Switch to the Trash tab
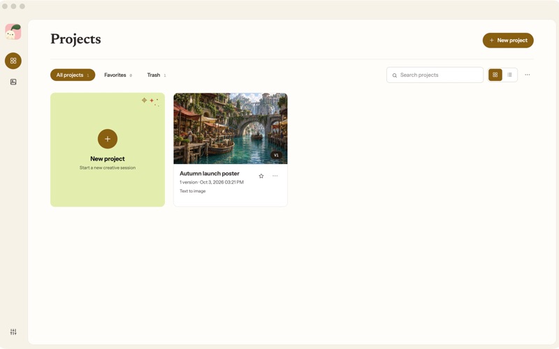The height and width of the screenshot is (349, 559). (x=156, y=75)
